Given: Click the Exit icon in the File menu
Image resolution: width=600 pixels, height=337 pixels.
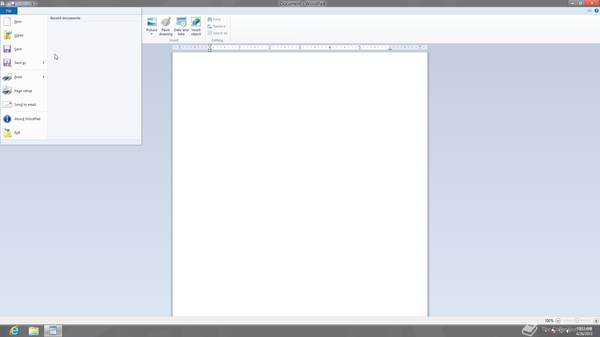Looking at the screenshot, I should coord(7,133).
